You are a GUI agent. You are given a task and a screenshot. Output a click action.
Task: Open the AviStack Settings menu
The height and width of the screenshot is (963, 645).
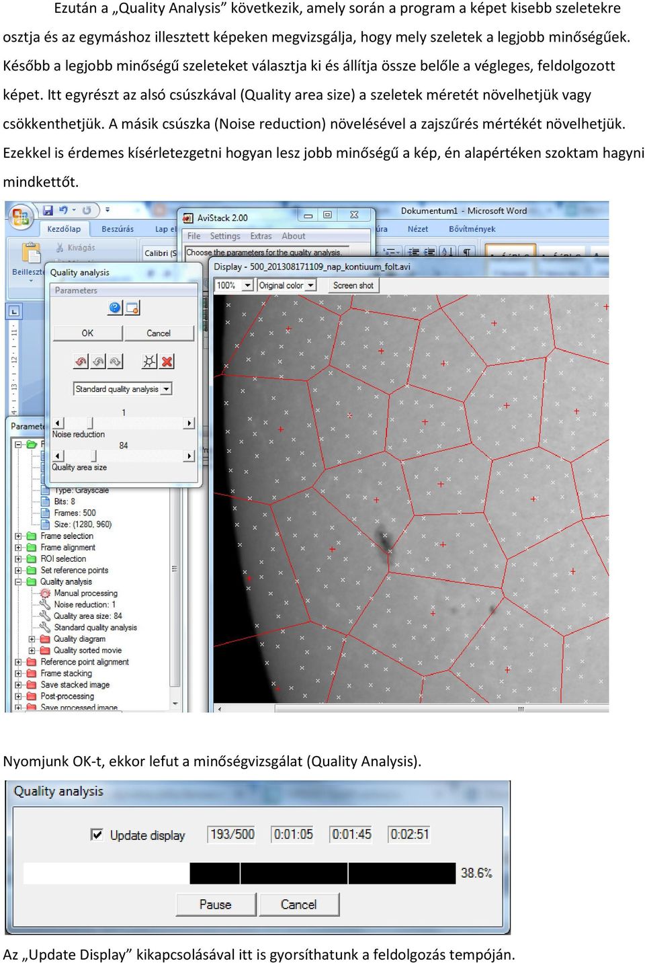coord(225,237)
